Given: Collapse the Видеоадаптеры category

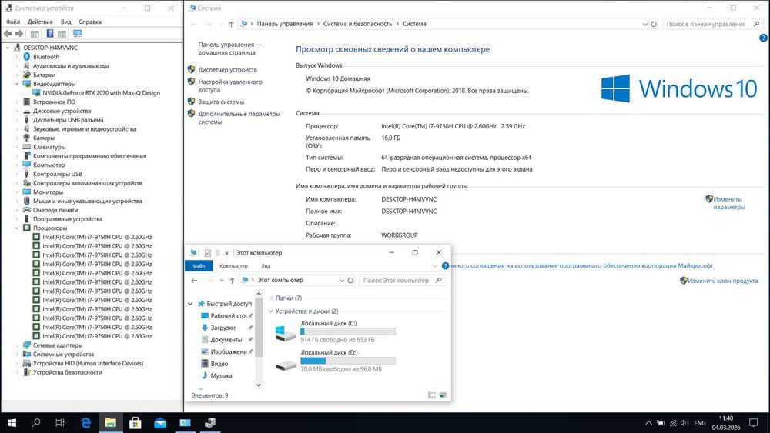Looking at the screenshot, I should click(17, 84).
